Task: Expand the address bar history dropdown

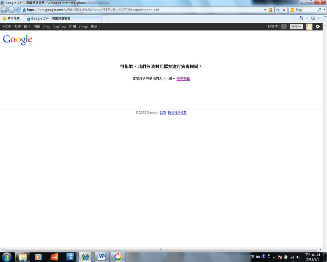Action: click(x=265, y=10)
